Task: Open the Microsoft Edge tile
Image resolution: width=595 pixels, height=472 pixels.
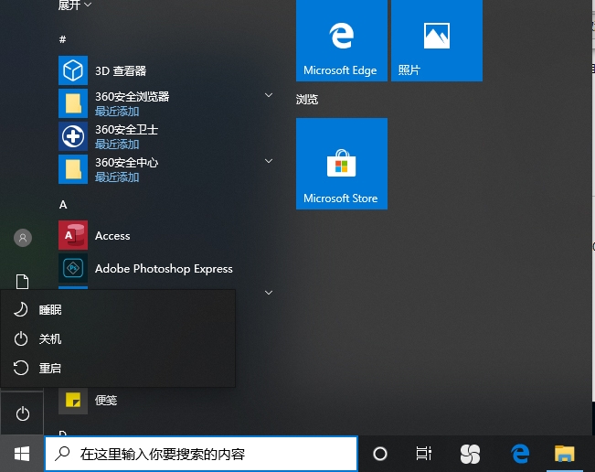Action: coord(342,40)
